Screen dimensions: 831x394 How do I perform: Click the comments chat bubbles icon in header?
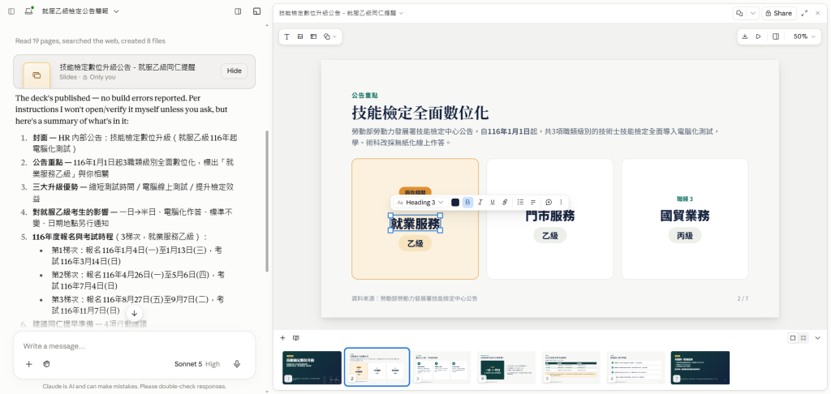point(739,13)
